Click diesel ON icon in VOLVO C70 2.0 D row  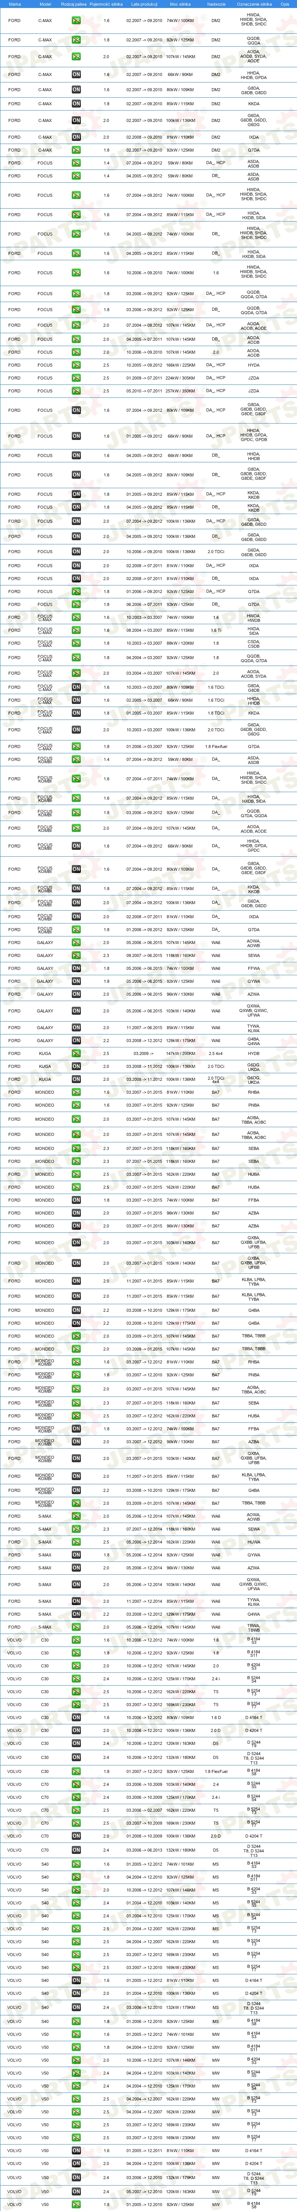coord(76,1836)
